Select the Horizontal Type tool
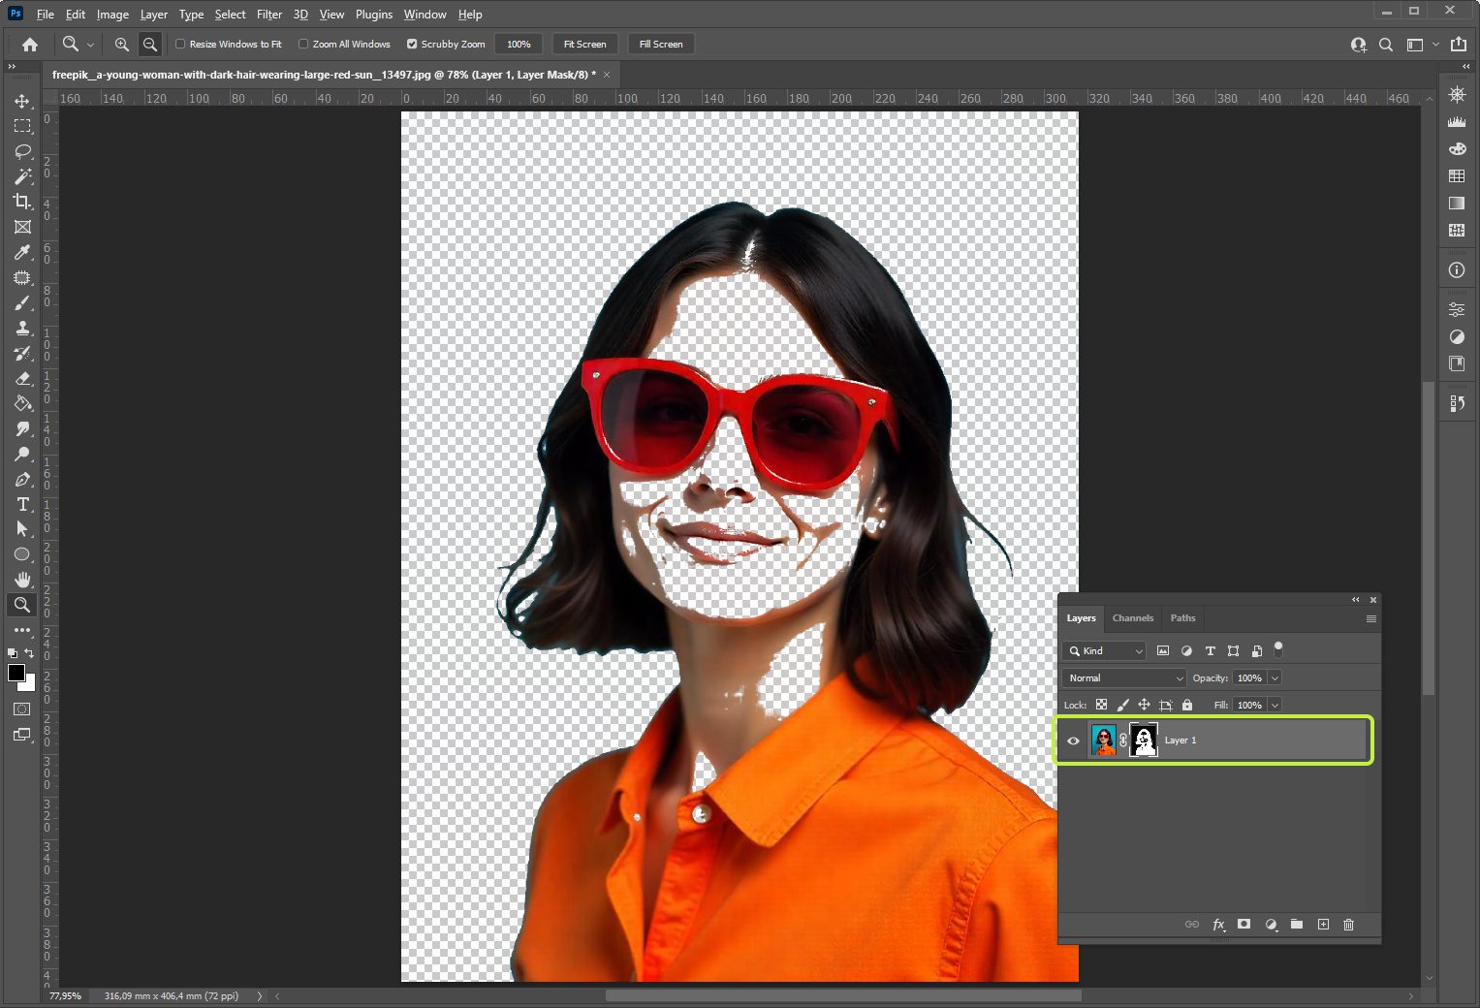Screen dimensions: 1480x1008 22,504
